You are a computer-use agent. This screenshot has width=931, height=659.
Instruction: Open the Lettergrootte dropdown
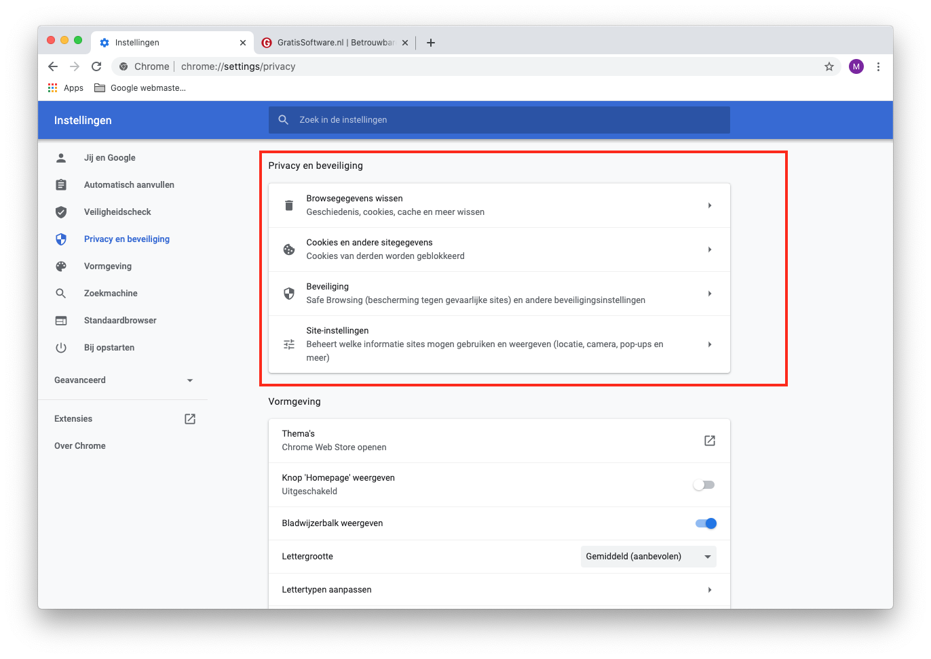click(648, 557)
